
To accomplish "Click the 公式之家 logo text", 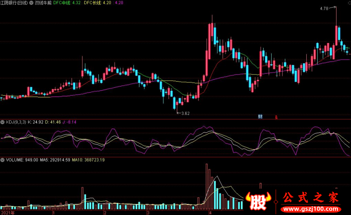I will pos(311,197).
